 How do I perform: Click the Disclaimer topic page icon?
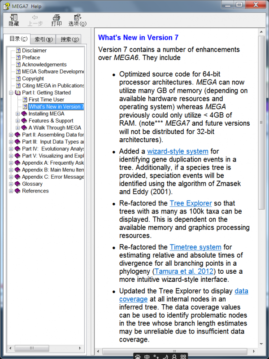point(18,51)
